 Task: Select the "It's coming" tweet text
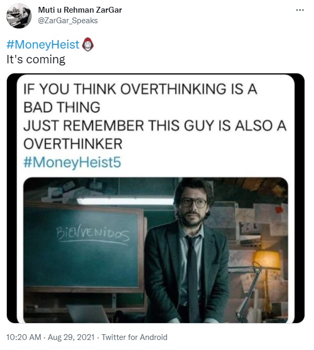36,59
